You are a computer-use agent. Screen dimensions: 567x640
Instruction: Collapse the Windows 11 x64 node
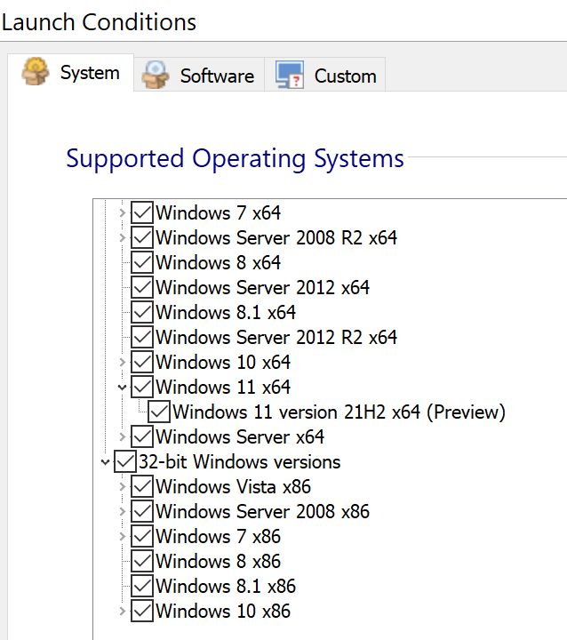[122, 387]
